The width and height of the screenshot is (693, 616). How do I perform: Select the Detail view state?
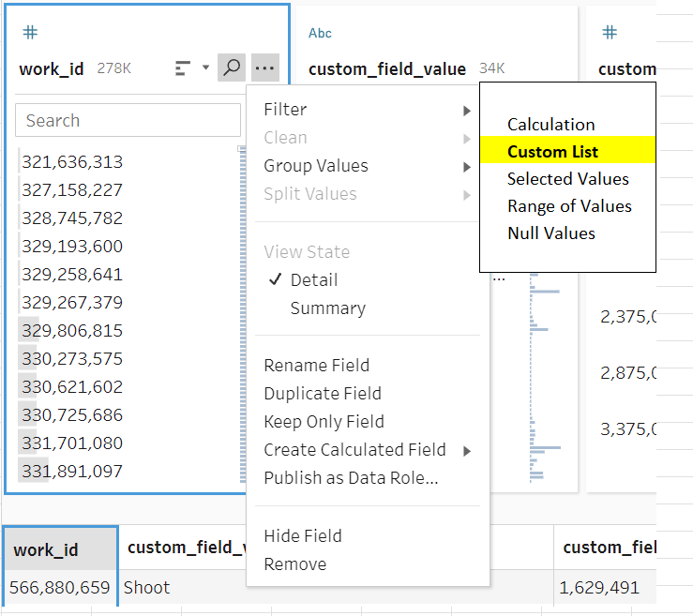pyautogui.click(x=313, y=280)
